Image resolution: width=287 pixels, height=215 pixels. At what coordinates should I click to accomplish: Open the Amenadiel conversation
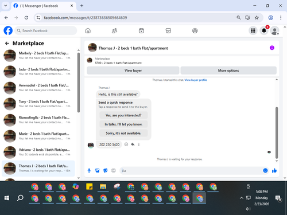click(x=38, y=88)
